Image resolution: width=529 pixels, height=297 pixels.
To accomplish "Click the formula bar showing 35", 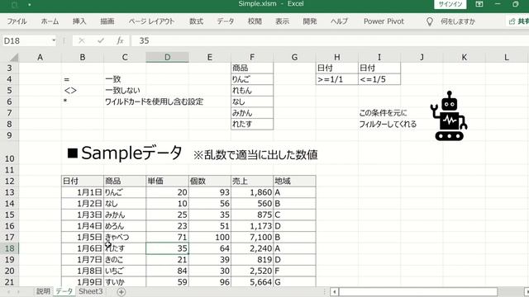I will point(331,40).
